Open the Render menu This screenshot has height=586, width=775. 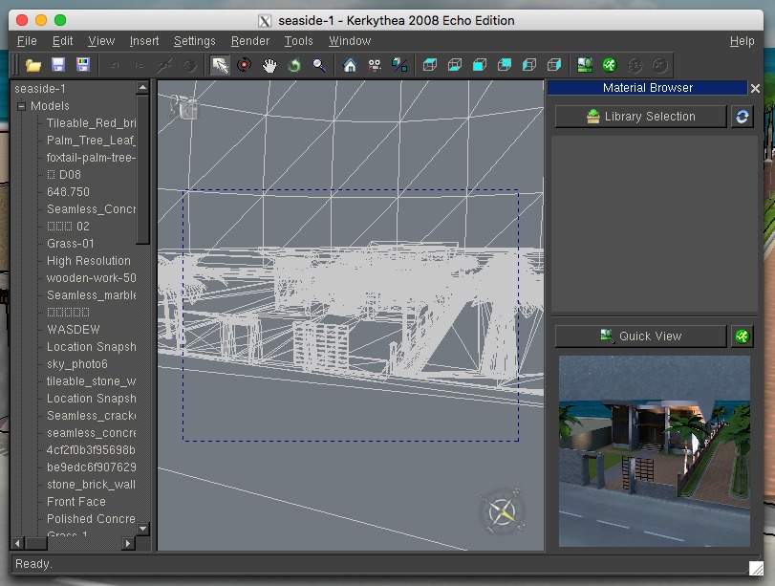coord(250,41)
